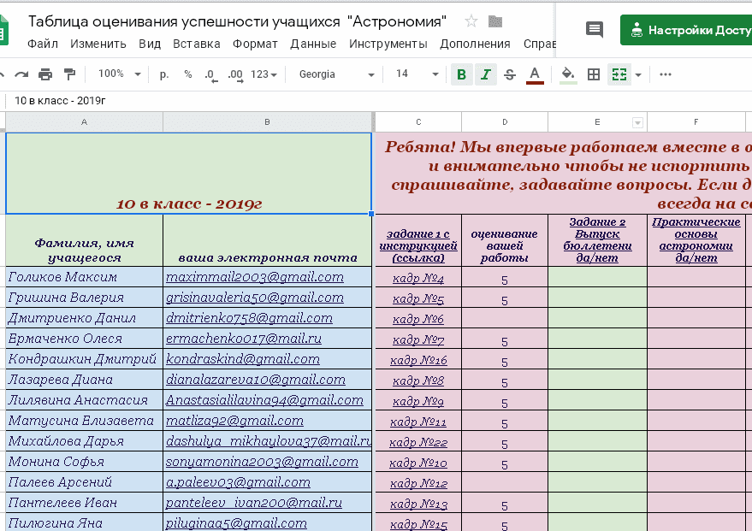Open email a.paleev03@gmail.com link
752x531 pixels.
pyautogui.click(x=238, y=482)
